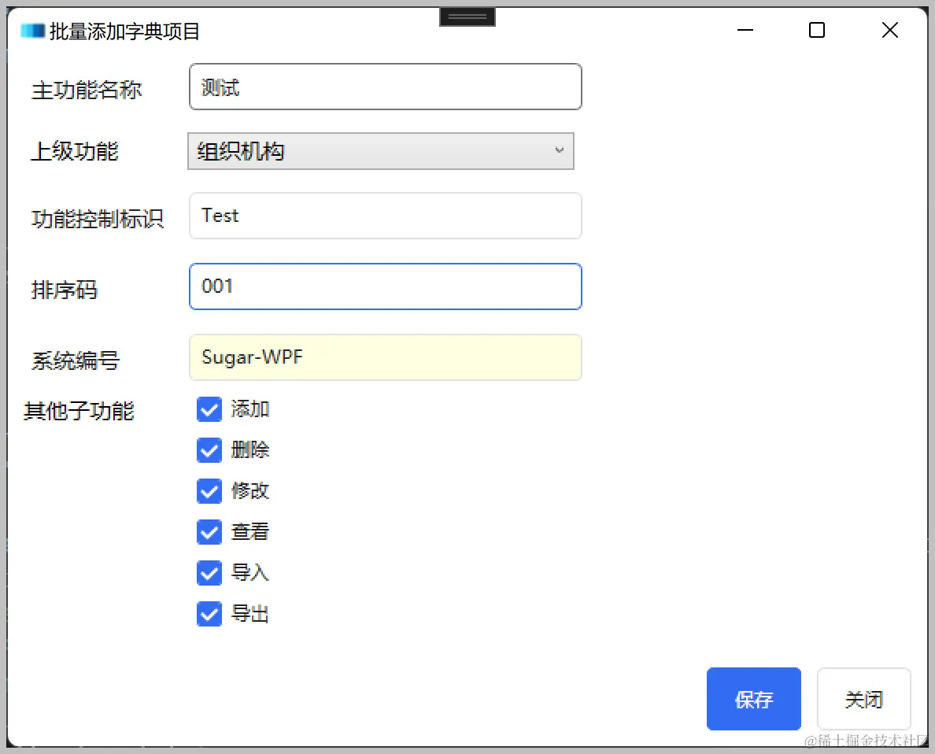
Task: Click the 关闭 button
Action: [863, 699]
